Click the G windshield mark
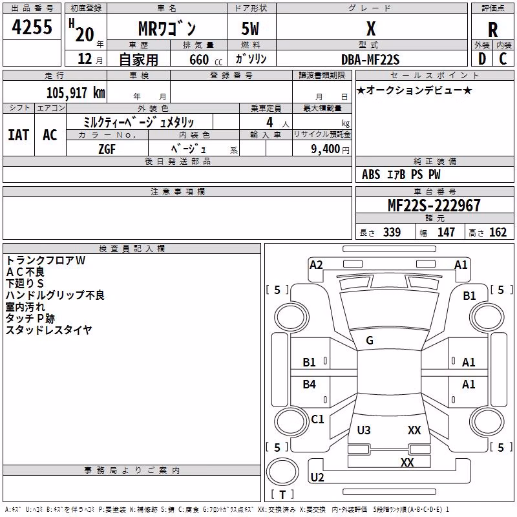Viewport: 517px width, 517px height. tap(370, 341)
